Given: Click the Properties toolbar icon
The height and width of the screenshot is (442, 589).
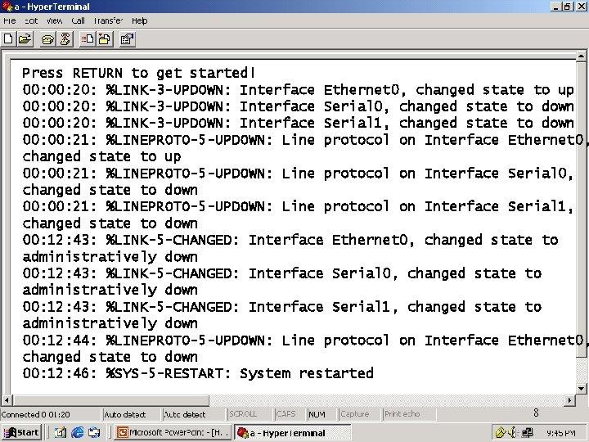Looking at the screenshot, I should tap(128, 39).
